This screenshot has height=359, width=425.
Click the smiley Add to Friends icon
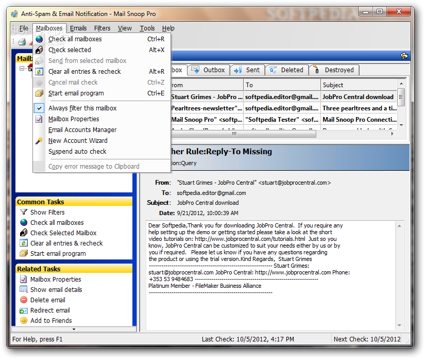(x=24, y=320)
